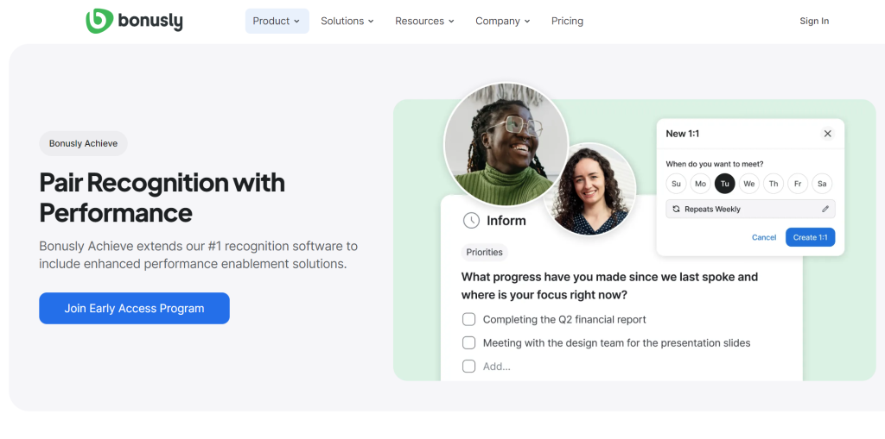Select the Su day circle
This screenshot has width=885, height=439.
(676, 184)
